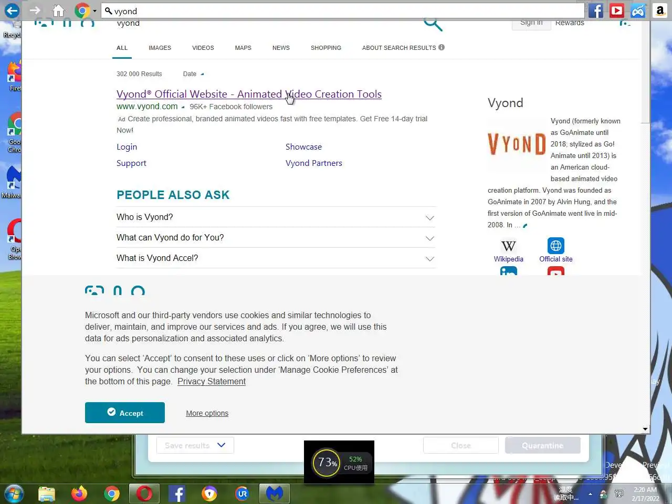Open the search engine dropdown arrow beside Chrome icon

click(x=94, y=11)
